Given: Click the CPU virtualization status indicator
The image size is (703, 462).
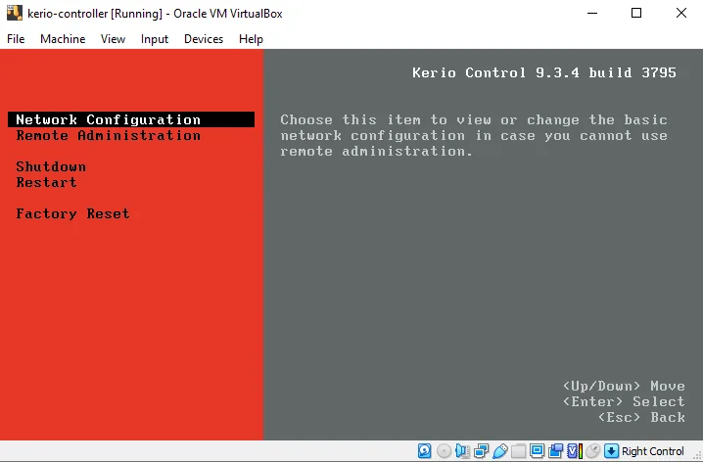Looking at the screenshot, I should pos(575,451).
